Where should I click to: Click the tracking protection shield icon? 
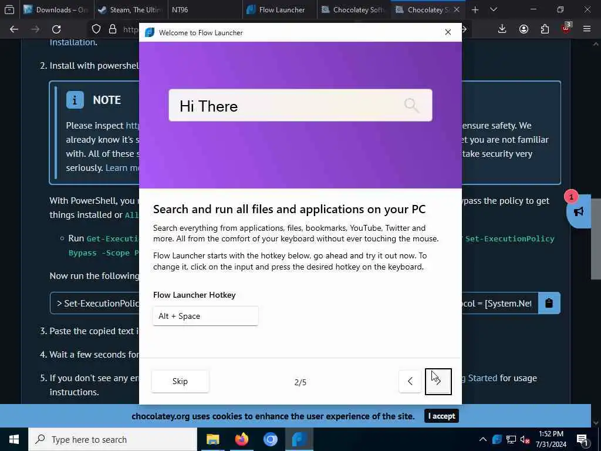tap(96, 29)
